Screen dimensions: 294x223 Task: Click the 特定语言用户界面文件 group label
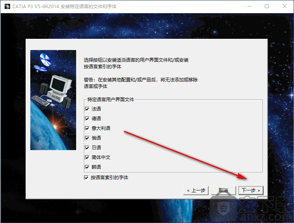click(110, 100)
